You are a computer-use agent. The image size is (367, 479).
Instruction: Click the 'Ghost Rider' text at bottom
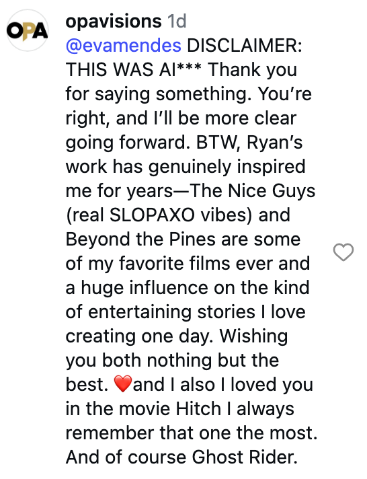point(245,457)
